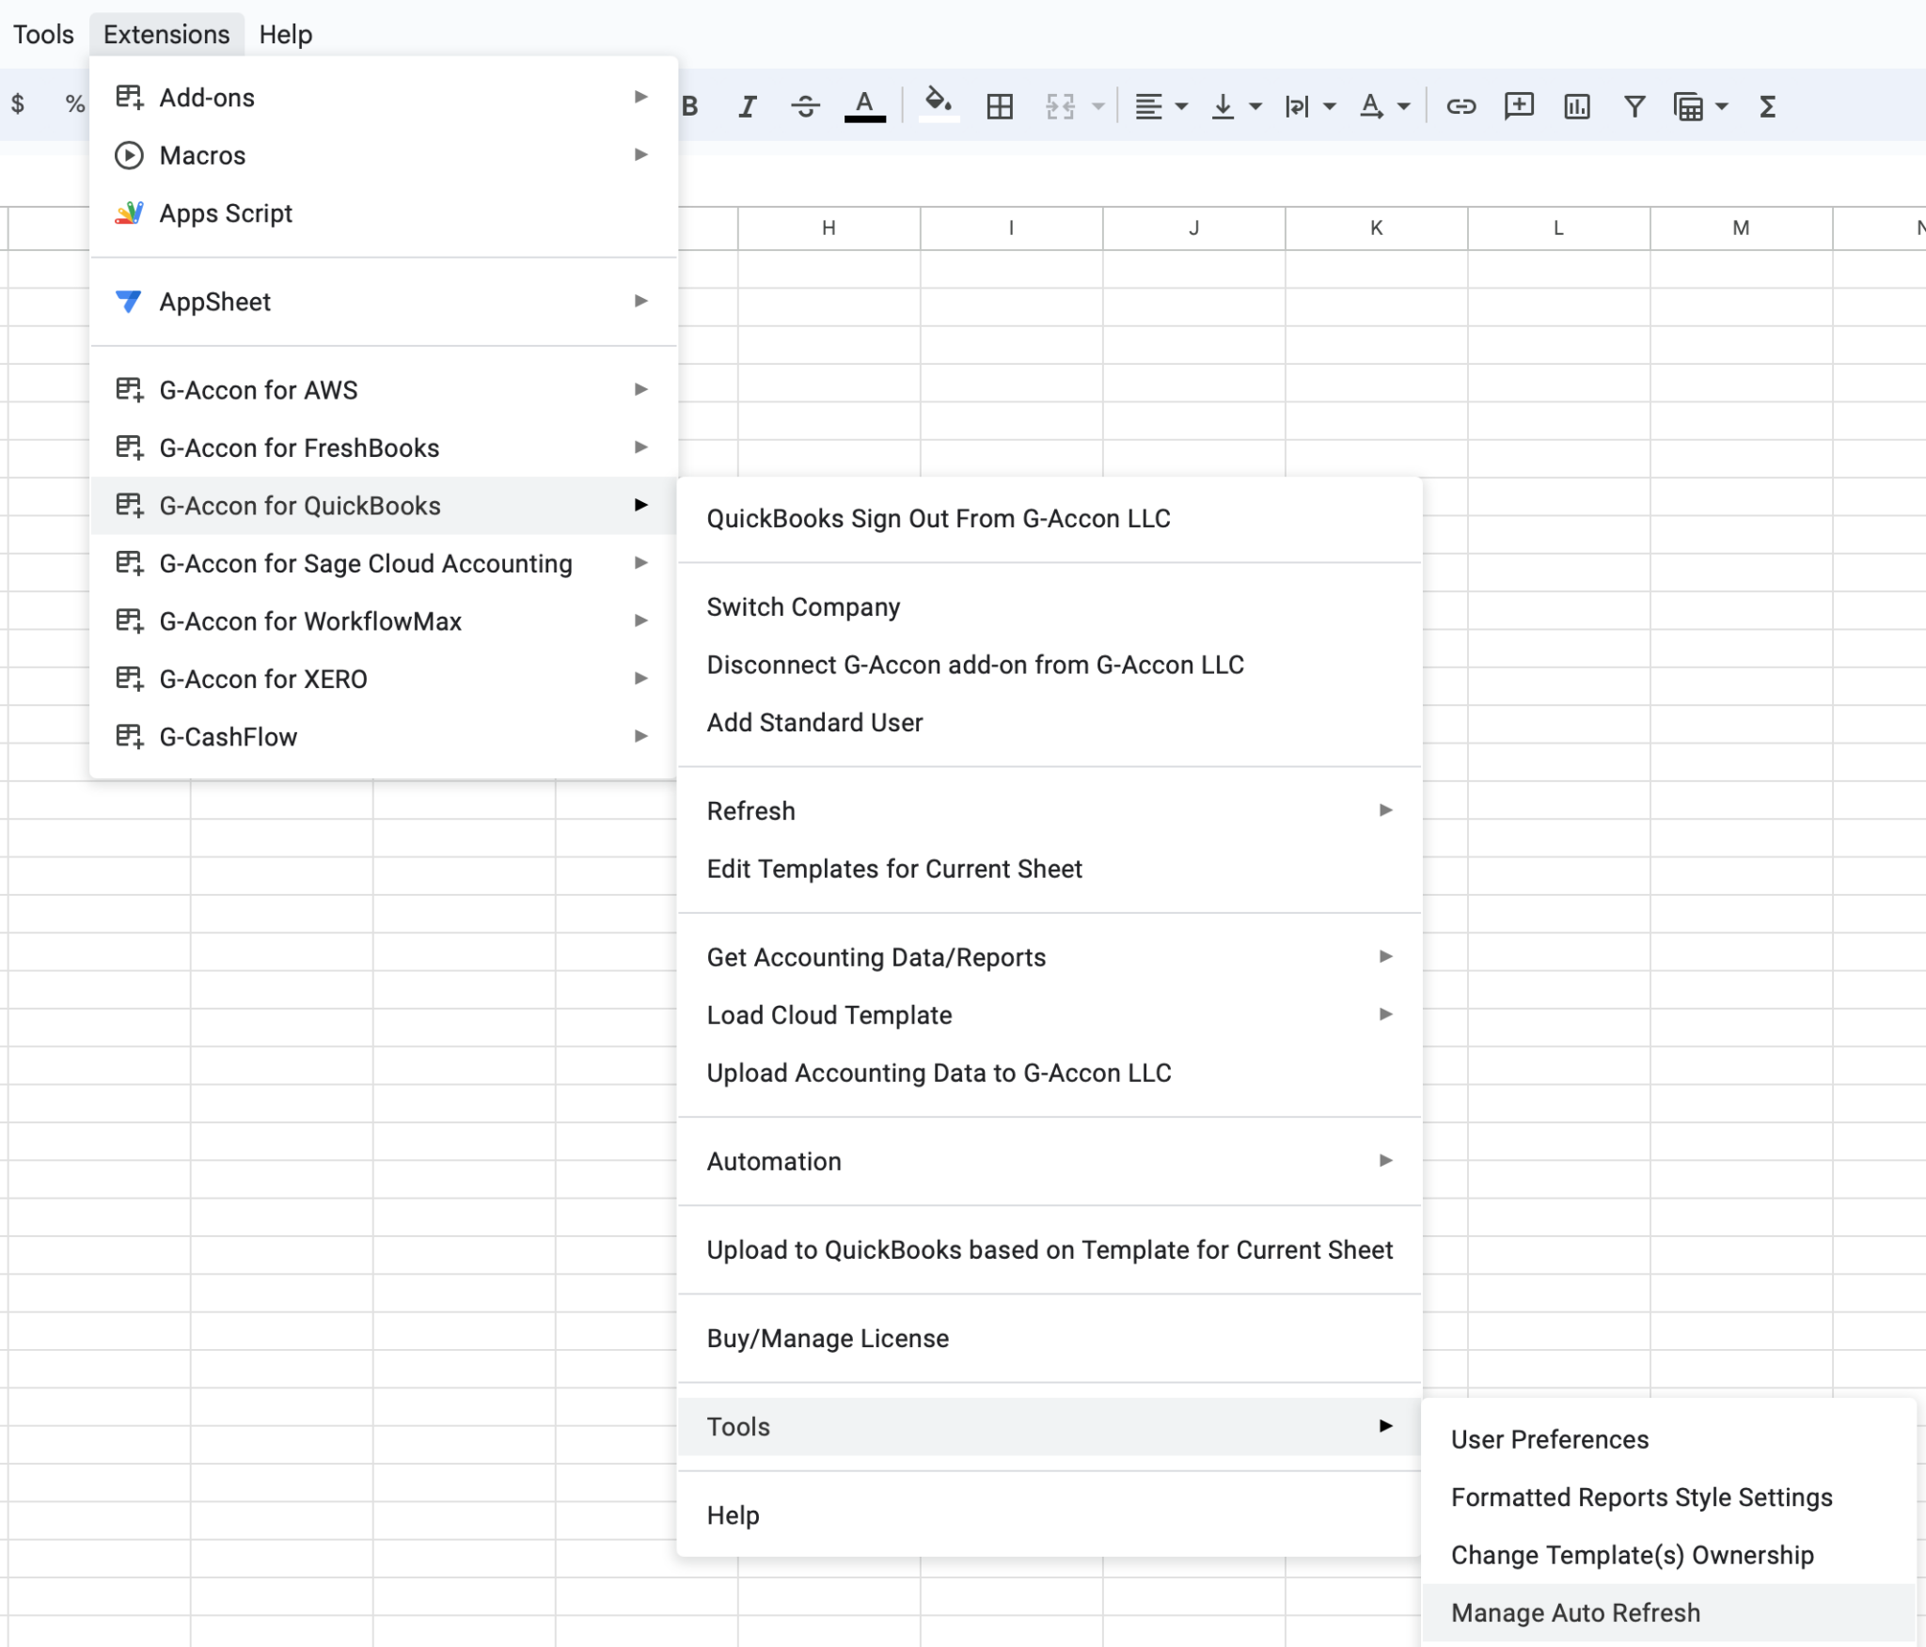This screenshot has width=1926, height=1647.
Task: Open G-CashFlow submenu
Action: [x=384, y=737]
